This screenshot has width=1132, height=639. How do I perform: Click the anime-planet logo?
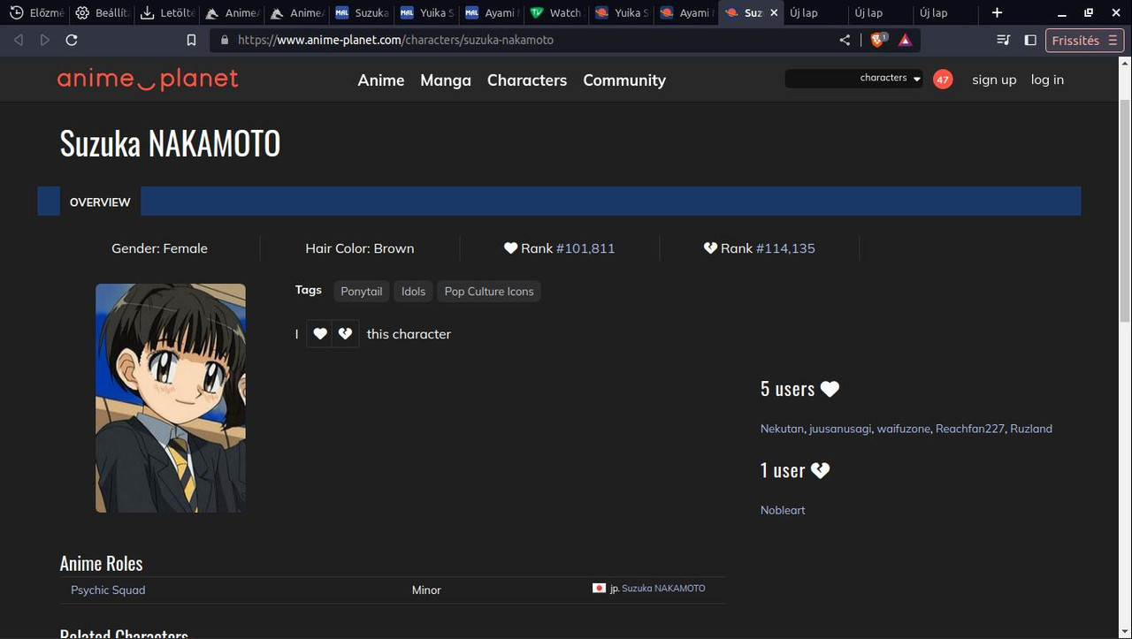click(148, 80)
